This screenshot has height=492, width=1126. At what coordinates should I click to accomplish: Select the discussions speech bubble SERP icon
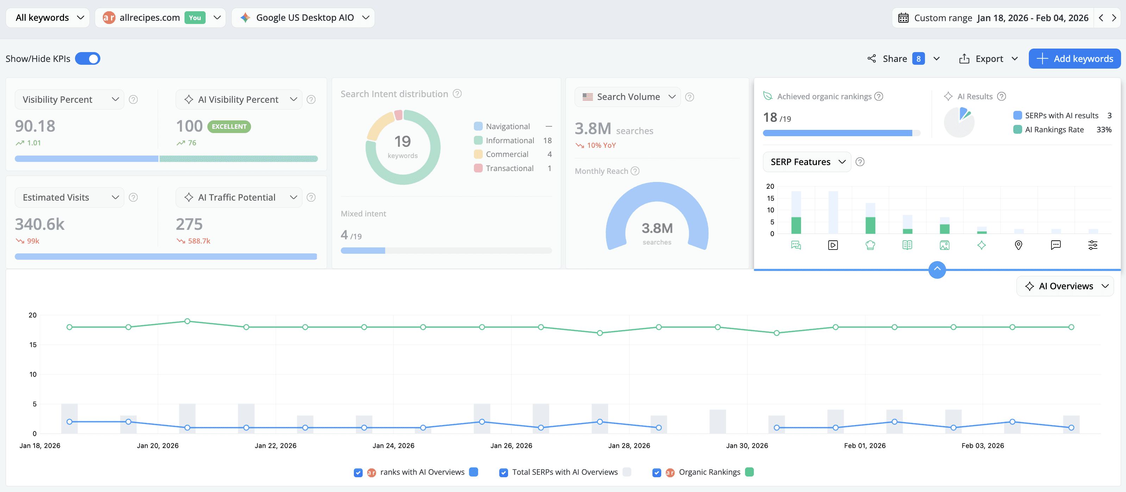coord(1056,245)
